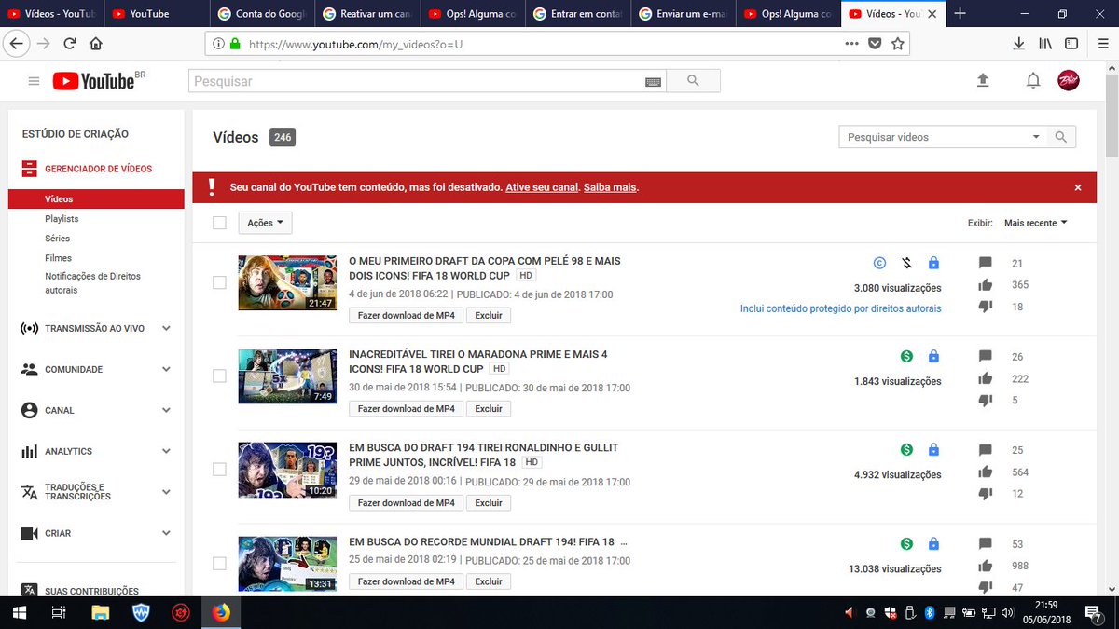Download MP4 of Pelé 98 draft video
The width and height of the screenshot is (1119, 629).
click(x=406, y=315)
